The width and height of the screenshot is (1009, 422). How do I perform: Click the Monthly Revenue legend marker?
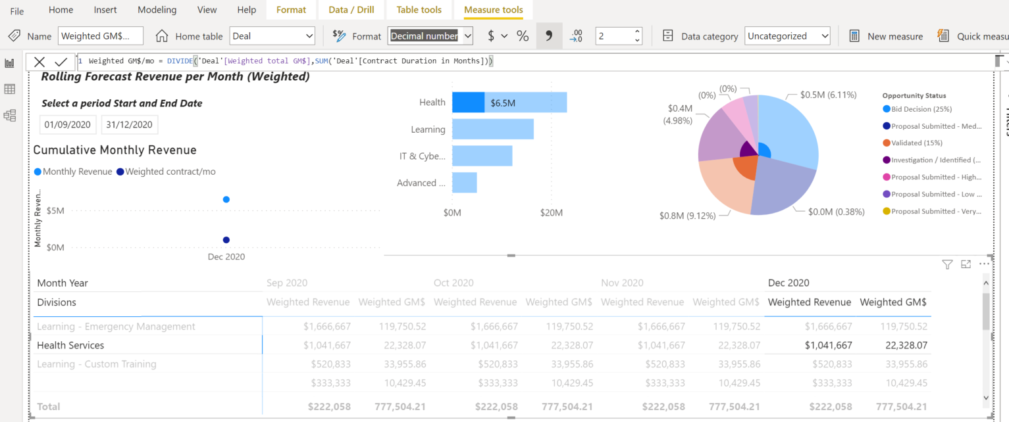pos(38,172)
